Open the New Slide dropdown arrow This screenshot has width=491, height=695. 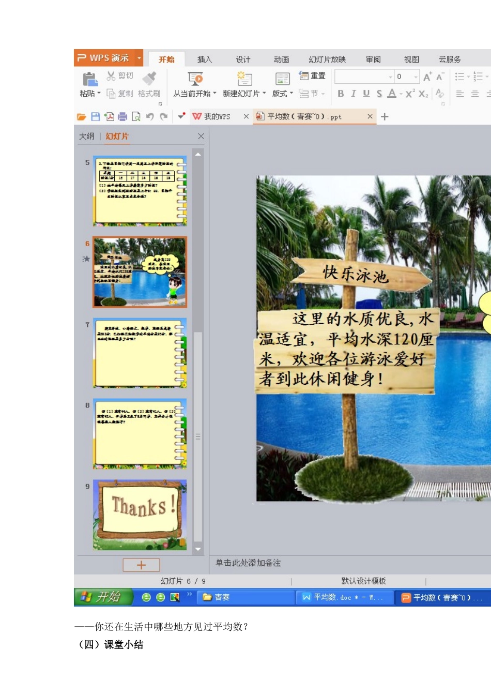264,94
